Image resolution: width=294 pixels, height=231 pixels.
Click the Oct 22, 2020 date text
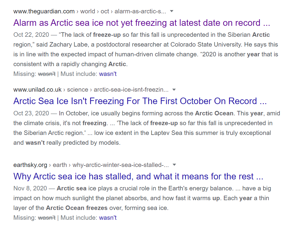point(31,35)
